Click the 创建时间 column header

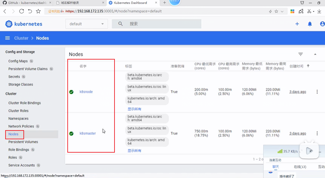click(x=296, y=66)
